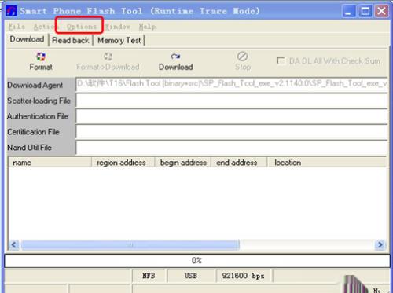Click the Nand Util File path field
The width and height of the screenshot is (393, 293).
232,148
